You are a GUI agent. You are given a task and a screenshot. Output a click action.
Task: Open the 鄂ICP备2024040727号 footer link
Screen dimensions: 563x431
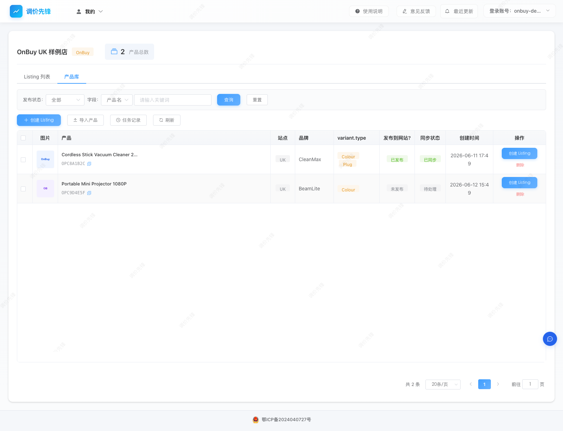click(x=286, y=420)
